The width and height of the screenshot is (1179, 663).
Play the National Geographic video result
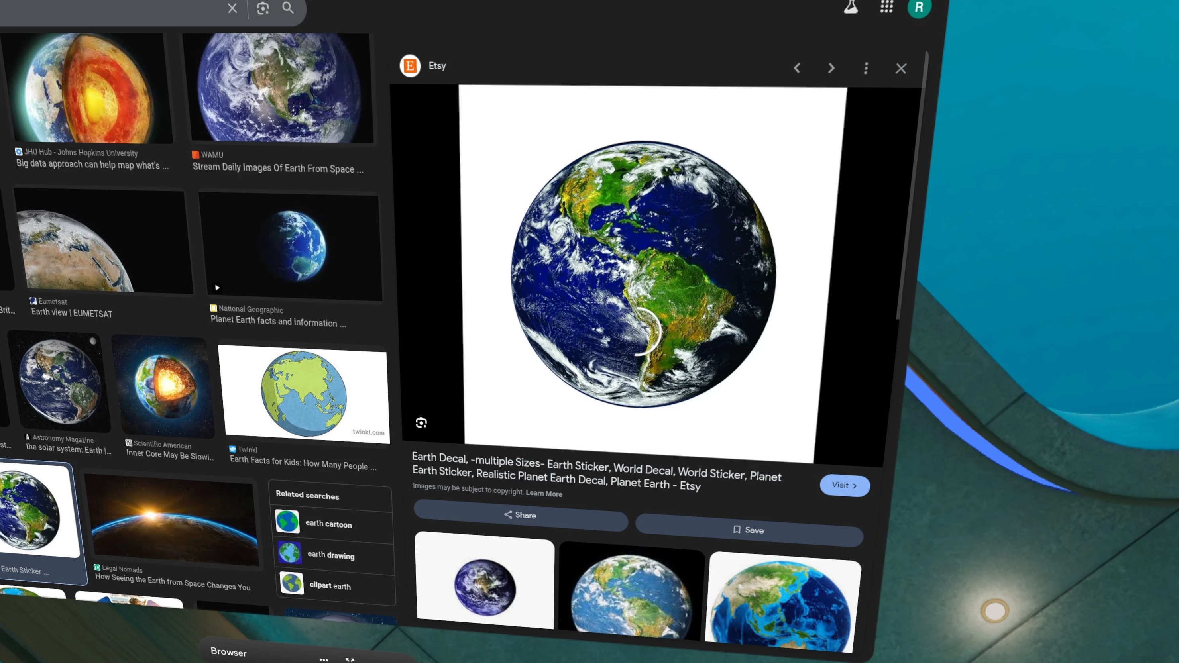click(x=217, y=288)
